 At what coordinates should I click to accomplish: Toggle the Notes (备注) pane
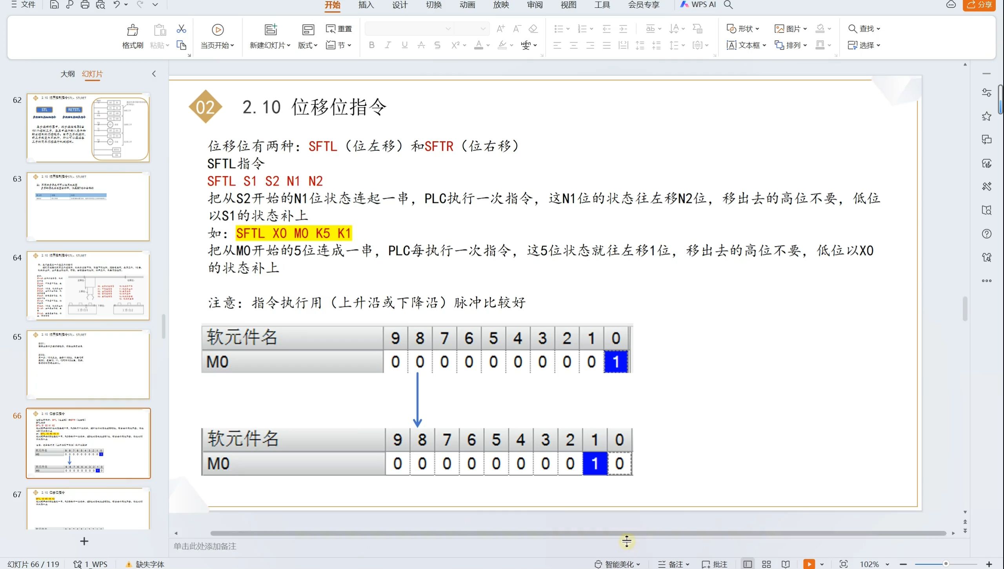click(x=672, y=564)
